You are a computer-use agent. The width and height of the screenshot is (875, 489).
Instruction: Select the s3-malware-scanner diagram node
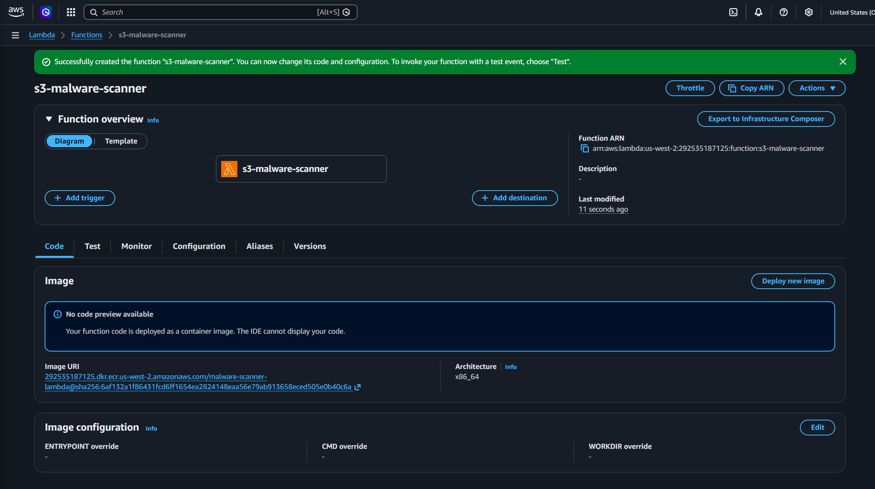(301, 169)
